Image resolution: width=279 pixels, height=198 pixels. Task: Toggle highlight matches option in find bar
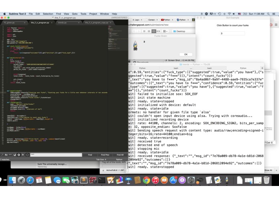[27, 155]
